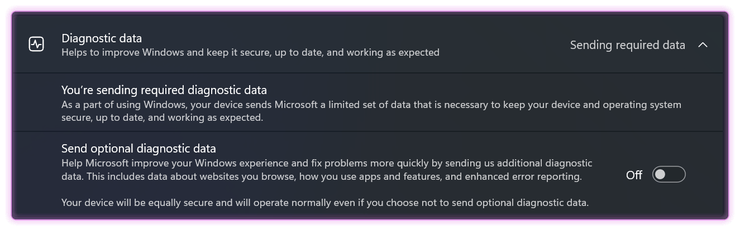The image size is (740, 231).
Task: Enable Send optional diagnostic data switch
Action: tap(669, 175)
